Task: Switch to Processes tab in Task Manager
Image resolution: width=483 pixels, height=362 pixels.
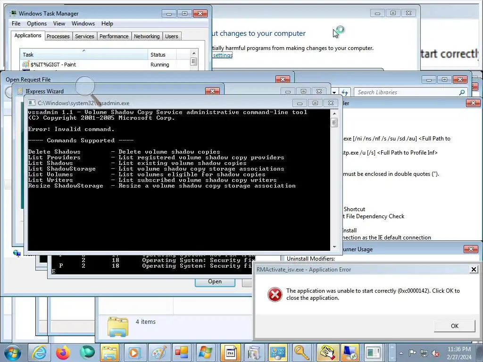Action: pos(58,36)
